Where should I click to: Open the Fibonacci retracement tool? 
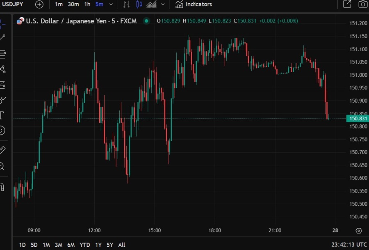point(2,54)
